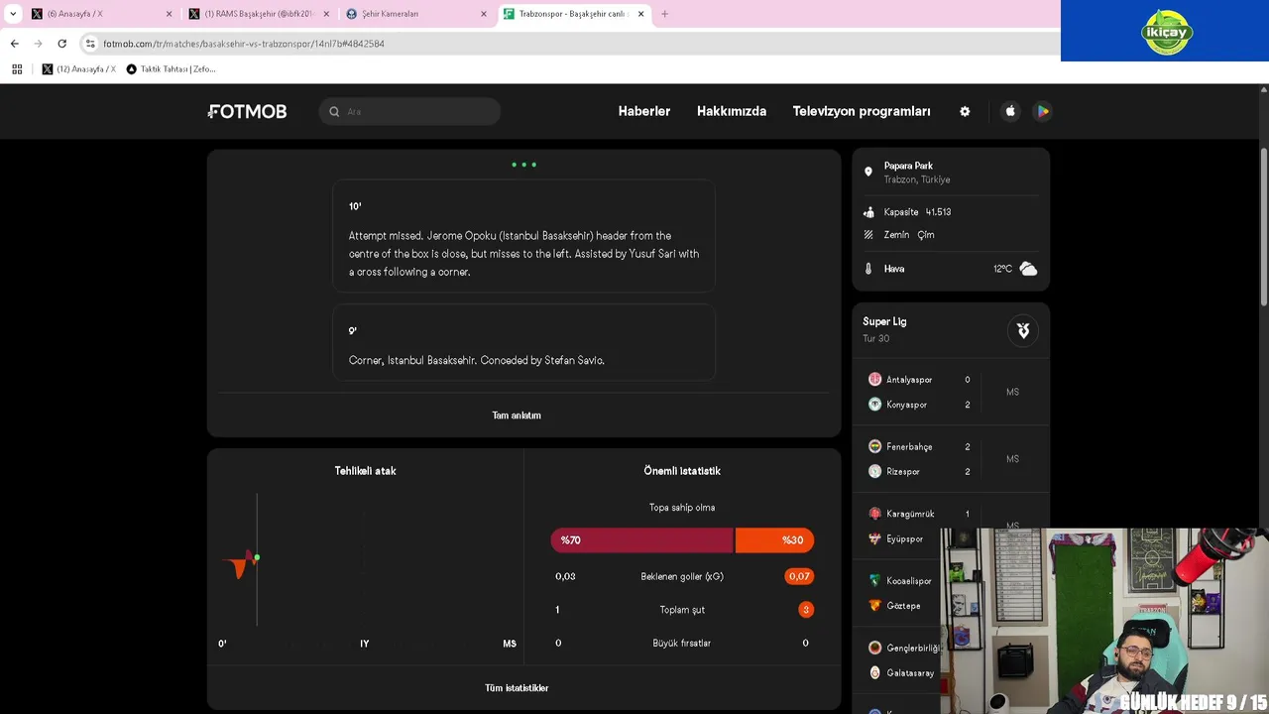
Task: Reload the page with refresh icon
Action: [x=61, y=44]
